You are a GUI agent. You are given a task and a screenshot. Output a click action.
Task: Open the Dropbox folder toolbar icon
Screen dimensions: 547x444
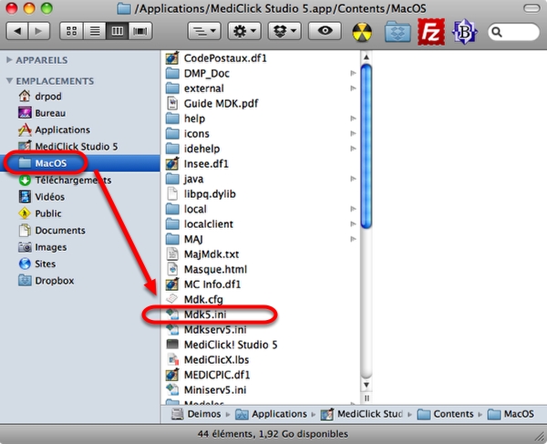397,32
